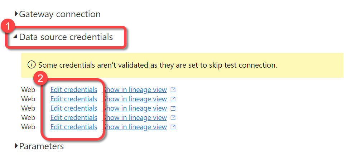Open the first Web source's Edit credentials
Screen dimensions: 351x160
tap(73, 89)
